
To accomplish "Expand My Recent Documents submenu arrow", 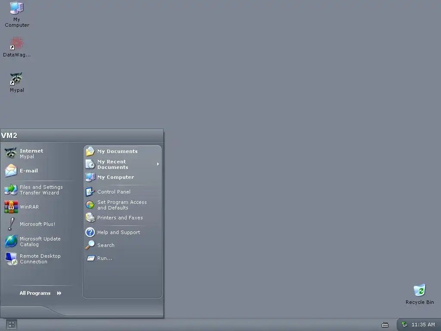I will (158, 164).
